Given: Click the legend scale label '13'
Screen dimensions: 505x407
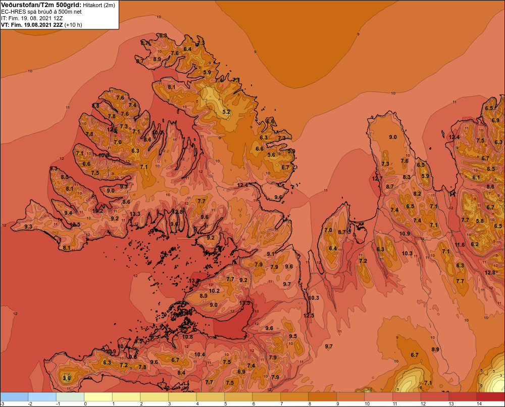Looking at the screenshot, I should pos(451,404).
